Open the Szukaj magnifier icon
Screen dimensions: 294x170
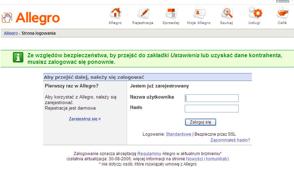[227, 13]
